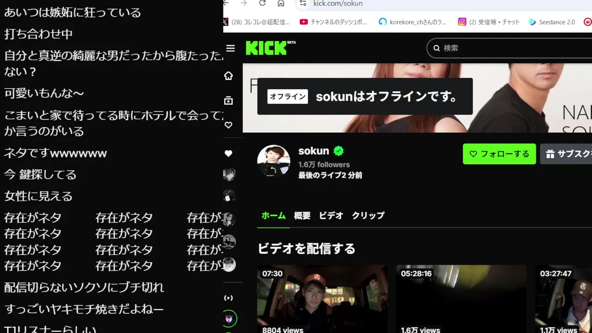Open fourth followed channel avatar in sidebar
Screen dimensions: 592x333
click(x=229, y=241)
